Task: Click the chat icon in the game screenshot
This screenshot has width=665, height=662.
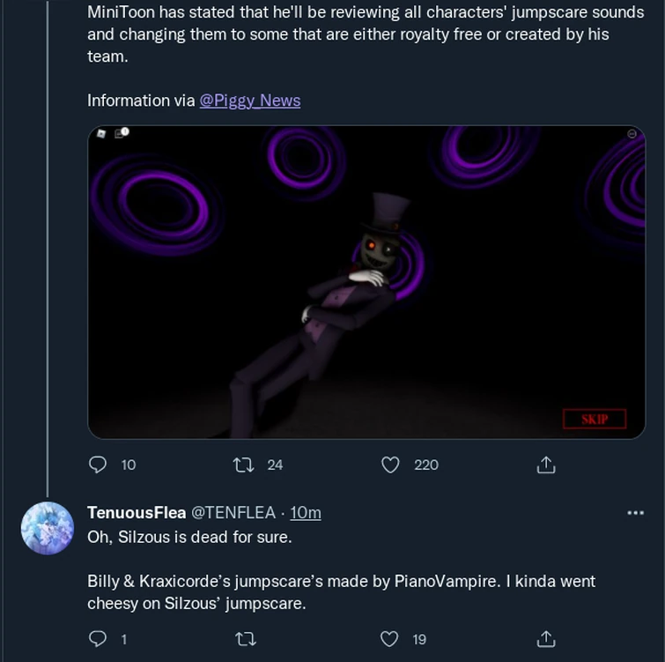Action: [x=122, y=134]
